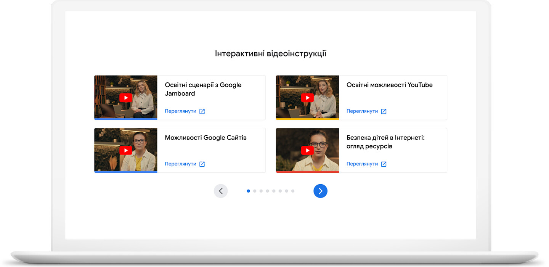This screenshot has width=549, height=267.
Task: Select the sixth carousel pagination dot
Action: coord(280,191)
